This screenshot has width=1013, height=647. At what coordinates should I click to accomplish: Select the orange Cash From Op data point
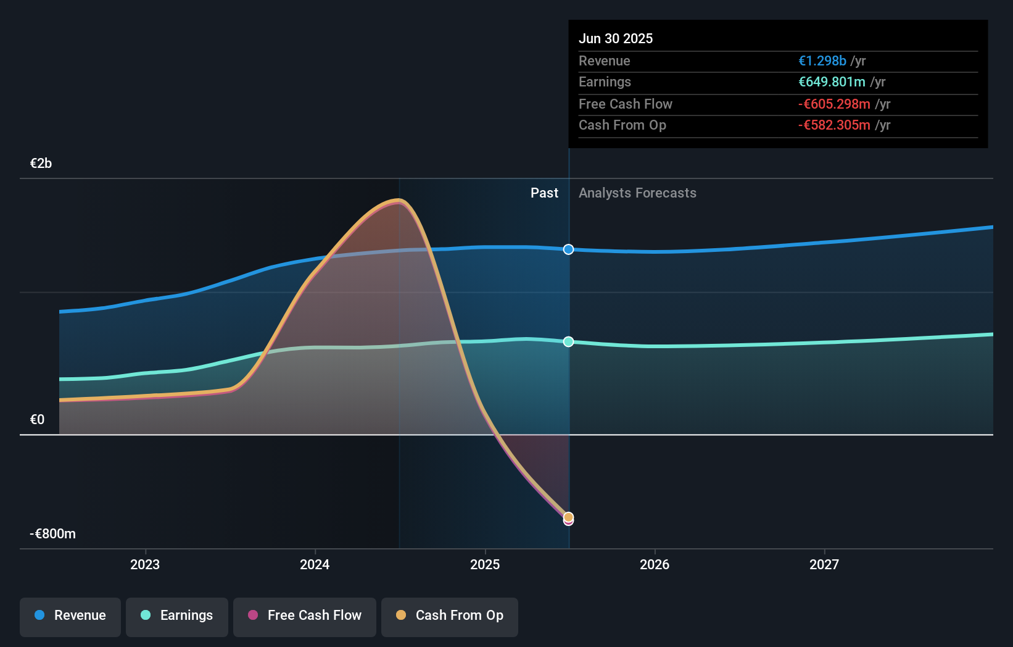[x=569, y=517]
